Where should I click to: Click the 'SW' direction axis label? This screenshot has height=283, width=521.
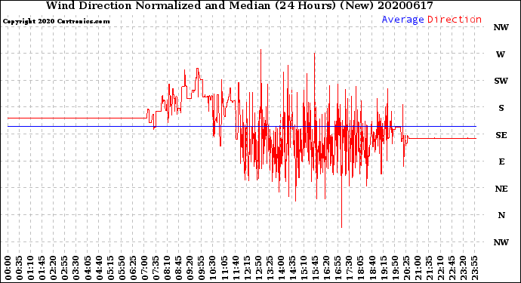[x=501, y=81]
